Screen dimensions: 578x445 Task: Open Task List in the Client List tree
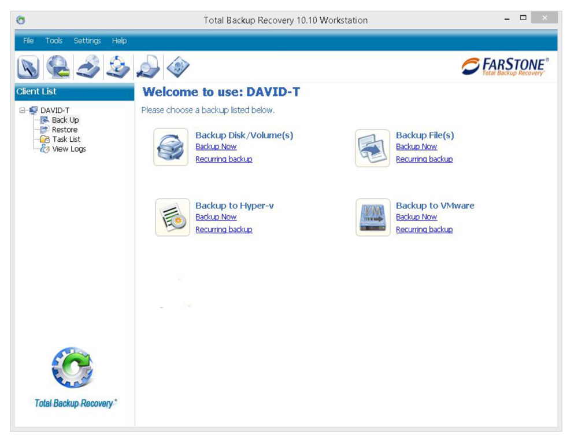66,139
